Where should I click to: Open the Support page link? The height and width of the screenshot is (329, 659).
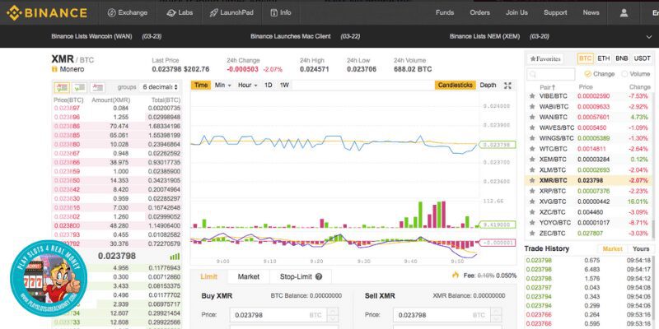pyautogui.click(x=555, y=12)
